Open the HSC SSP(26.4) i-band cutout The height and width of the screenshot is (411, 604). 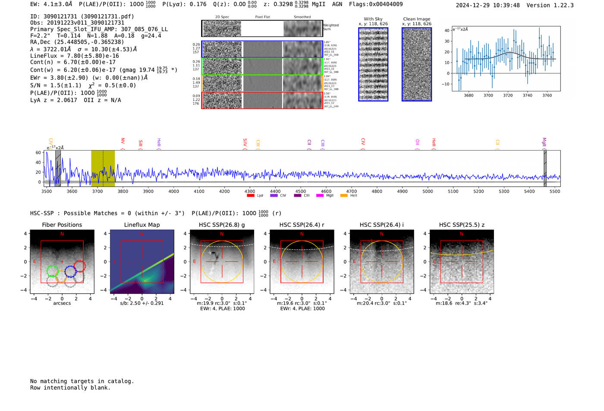[382, 262]
